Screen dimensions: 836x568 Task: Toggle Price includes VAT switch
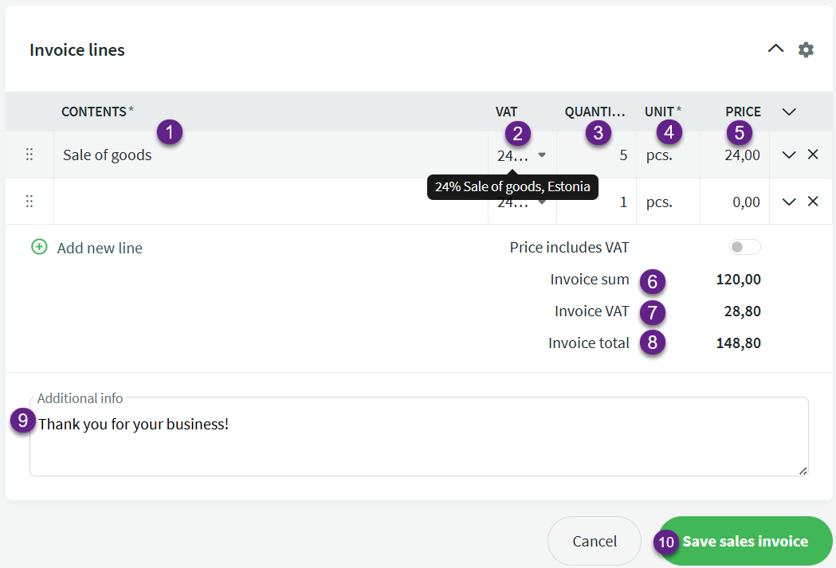[744, 247]
